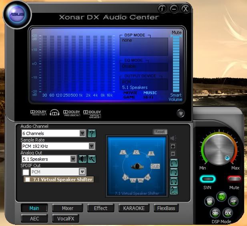
Task: Switch to the Effect tab
Action: [100, 208]
